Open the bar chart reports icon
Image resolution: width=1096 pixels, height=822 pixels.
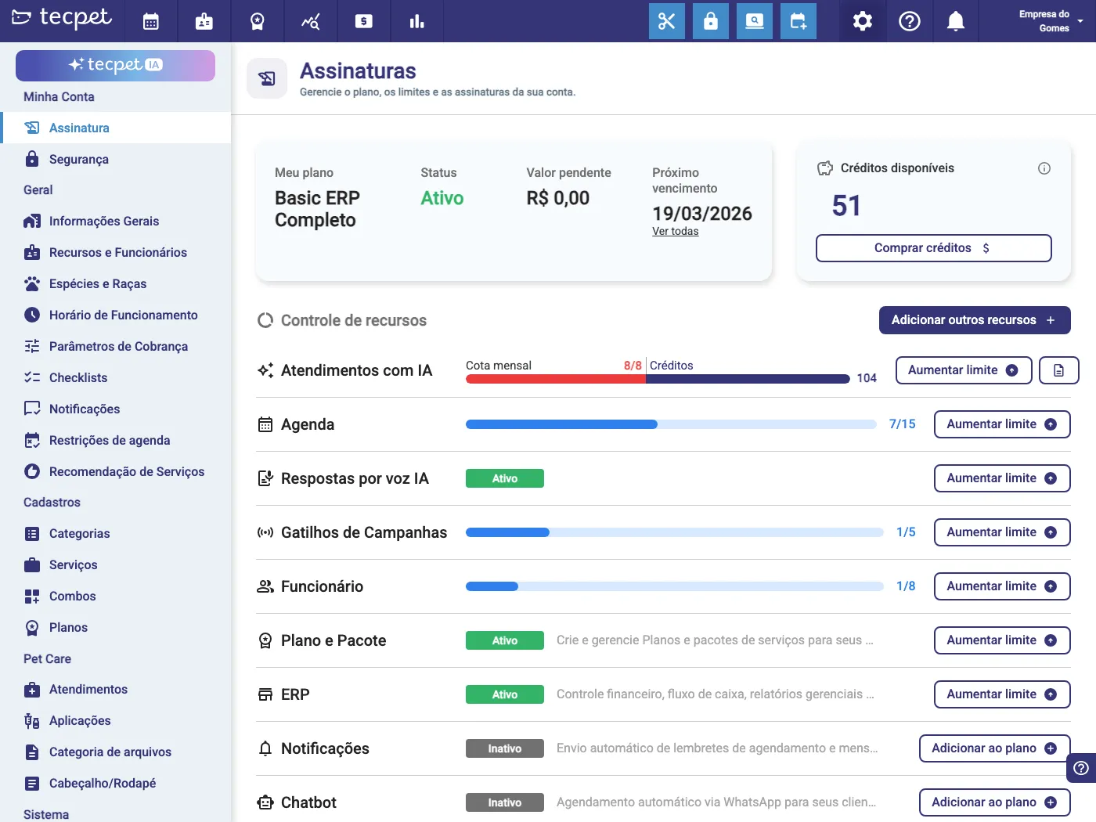[x=417, y=21]
